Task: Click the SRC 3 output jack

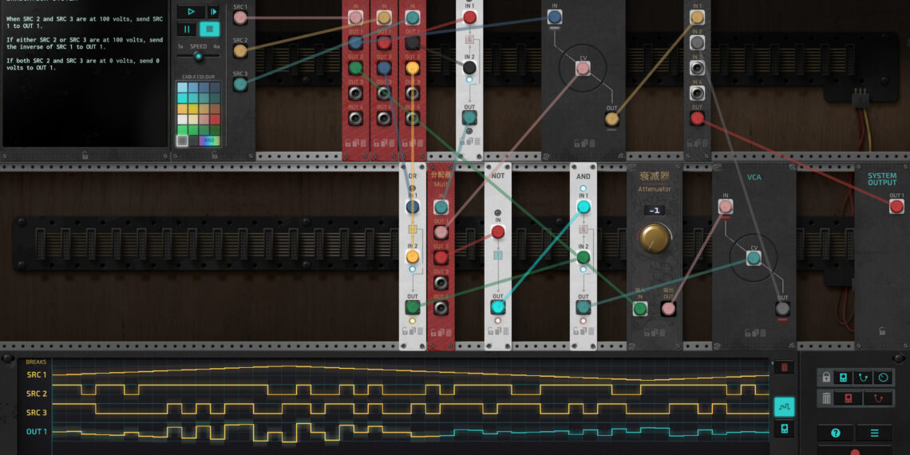Action: click(240, 84)
